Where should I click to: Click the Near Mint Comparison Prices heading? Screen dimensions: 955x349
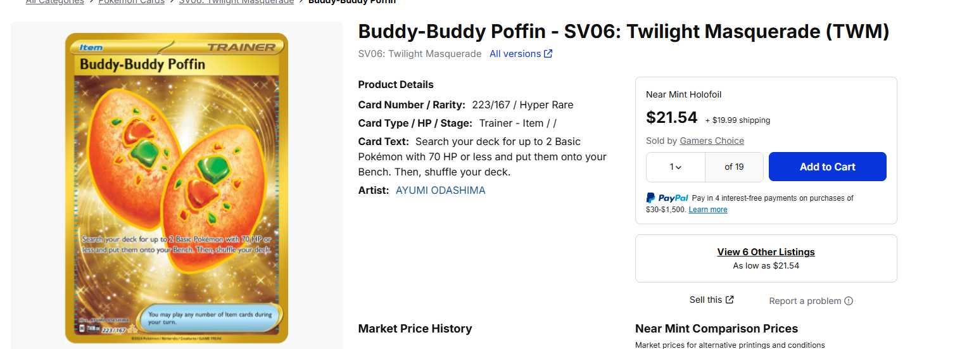click(716, 329)
